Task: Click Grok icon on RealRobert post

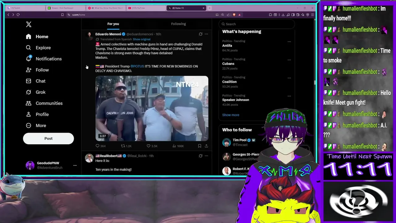Action: point(200,156)
